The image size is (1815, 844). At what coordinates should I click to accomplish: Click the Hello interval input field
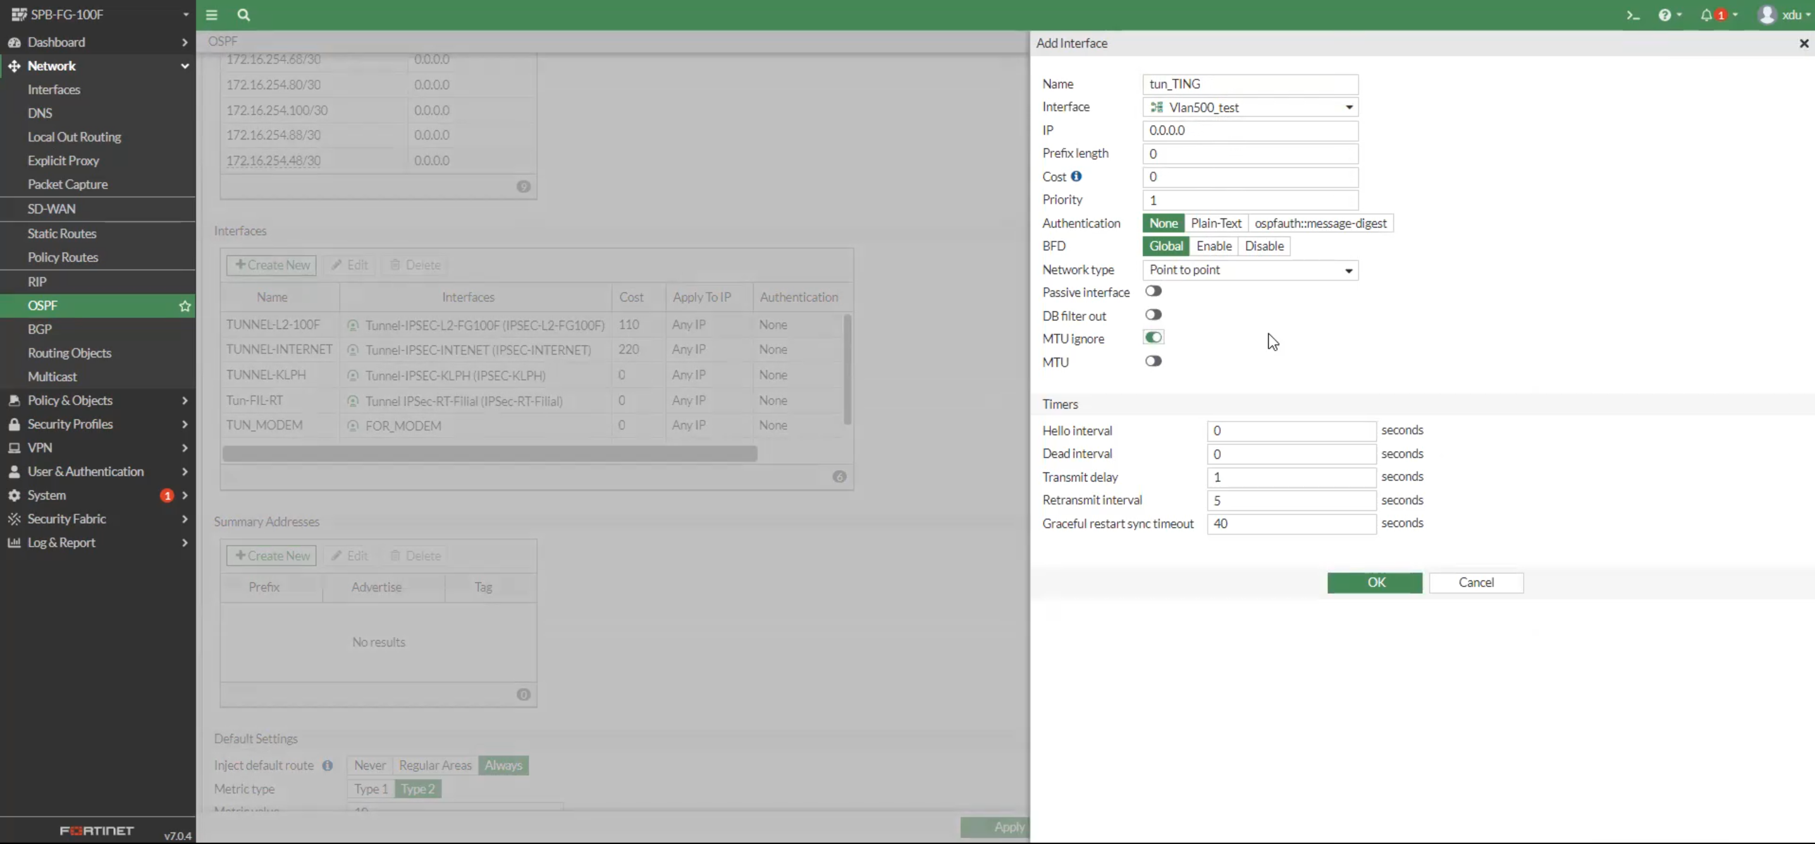tap(1291, 431)
